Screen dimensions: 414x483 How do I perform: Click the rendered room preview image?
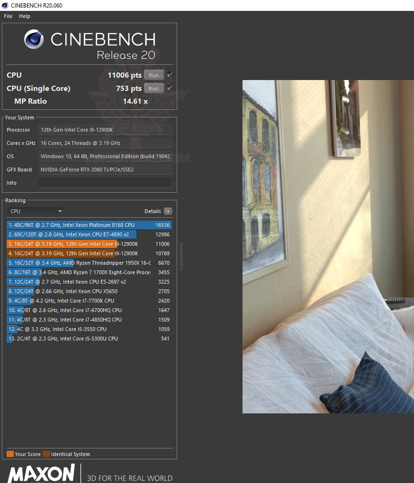coord(328,247)
